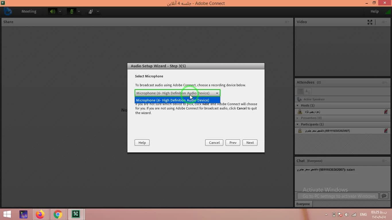Viewport: 392px width, 220px height.
Task: Open the microphone options dropdown arrow
Action: pos(79,11)
